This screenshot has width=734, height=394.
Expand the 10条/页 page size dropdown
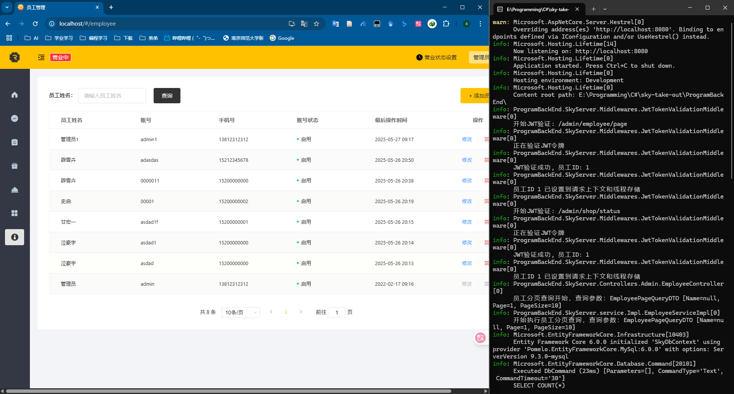(241, 313)
